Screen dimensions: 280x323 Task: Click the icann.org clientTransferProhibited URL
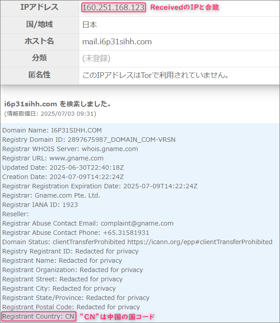point(200,242)
